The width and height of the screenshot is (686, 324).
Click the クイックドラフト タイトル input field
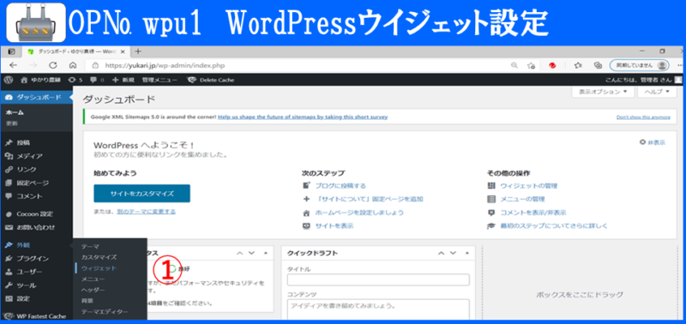(378, 279)
